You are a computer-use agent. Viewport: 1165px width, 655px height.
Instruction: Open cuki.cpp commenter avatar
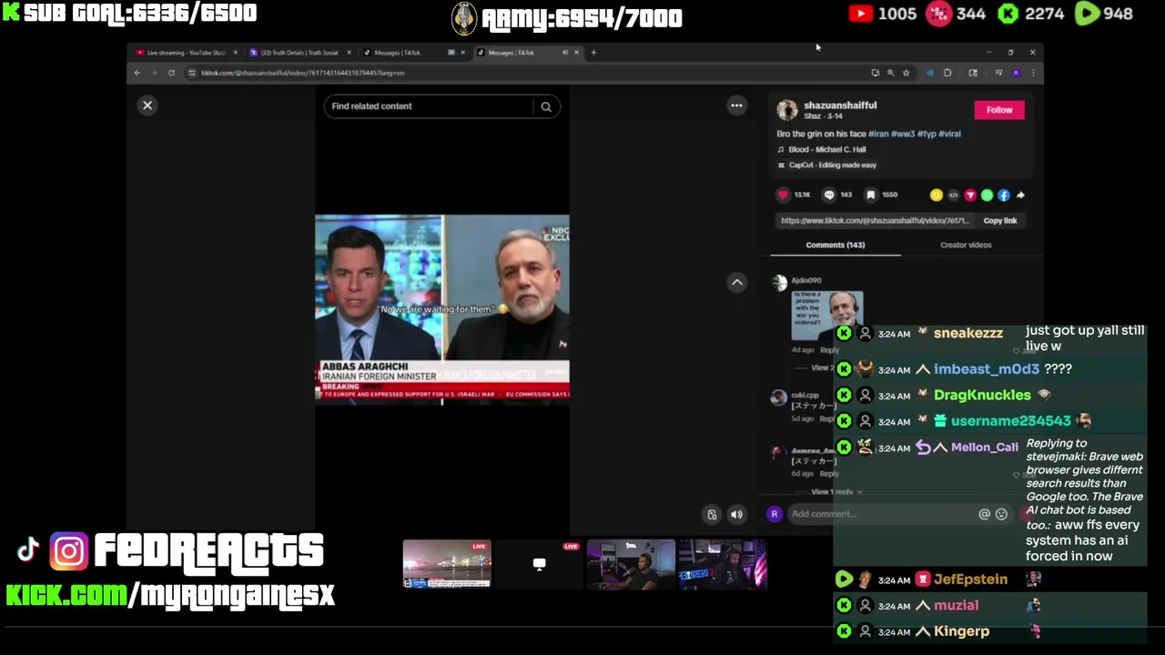(x=779, y=398)
